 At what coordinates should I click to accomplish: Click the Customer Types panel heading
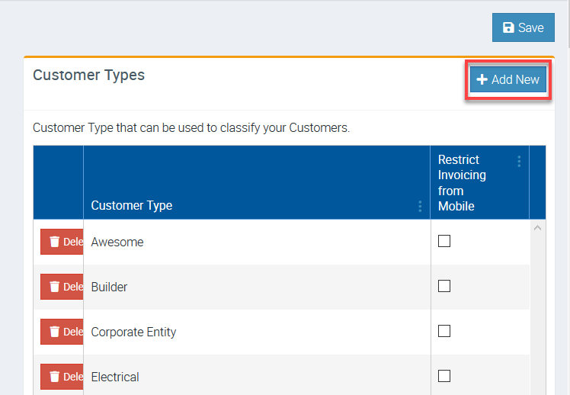(88, 75)
